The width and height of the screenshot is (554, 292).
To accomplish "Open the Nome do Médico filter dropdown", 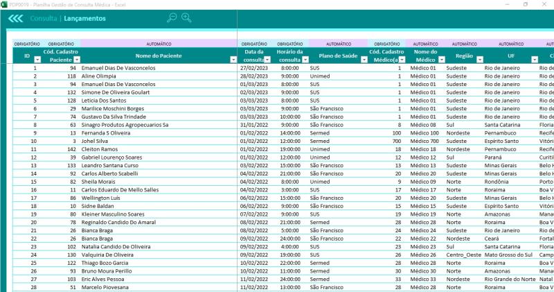I will tap(442, 60).
